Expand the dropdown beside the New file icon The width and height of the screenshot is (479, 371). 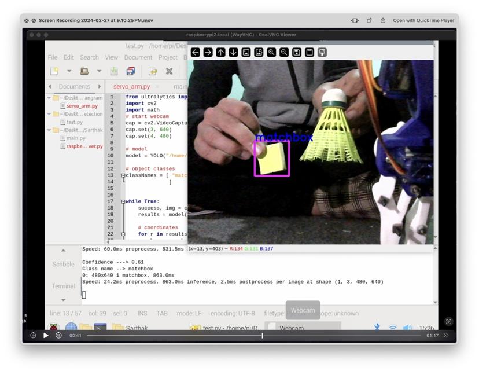[69, 71]
